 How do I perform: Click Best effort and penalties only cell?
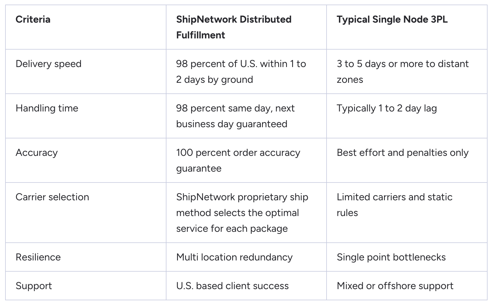[x=402, y=153]
